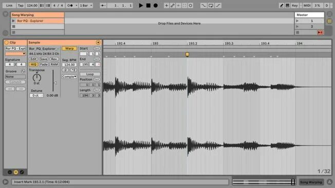Screen dimensions: 335x188
Task: Toggle the arrangement Loop switch
Action: [211, 6]
